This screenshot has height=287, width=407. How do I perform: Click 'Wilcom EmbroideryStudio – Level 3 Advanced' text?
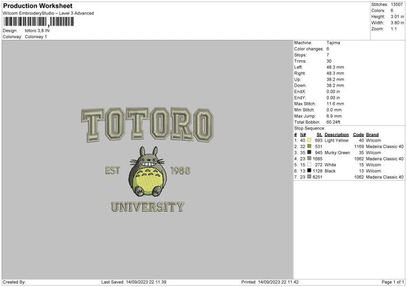tap(48, 14)
